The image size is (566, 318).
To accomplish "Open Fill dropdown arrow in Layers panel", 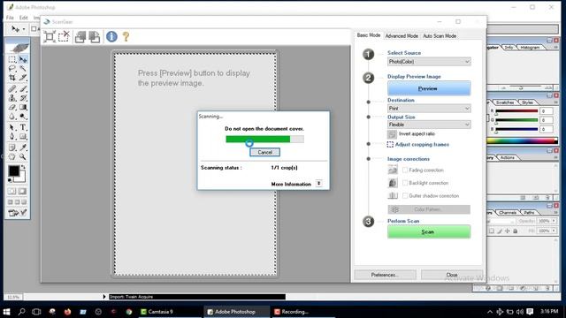I will coord(554,231).
